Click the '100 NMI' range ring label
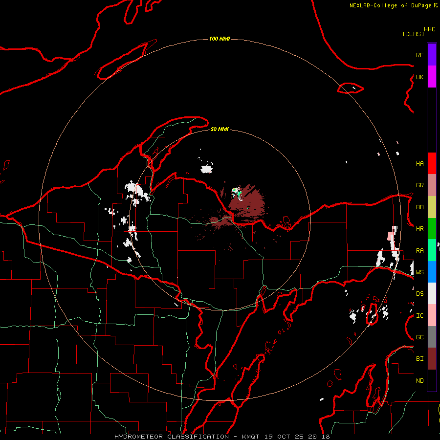440x440 pixels. click(220, 39)
